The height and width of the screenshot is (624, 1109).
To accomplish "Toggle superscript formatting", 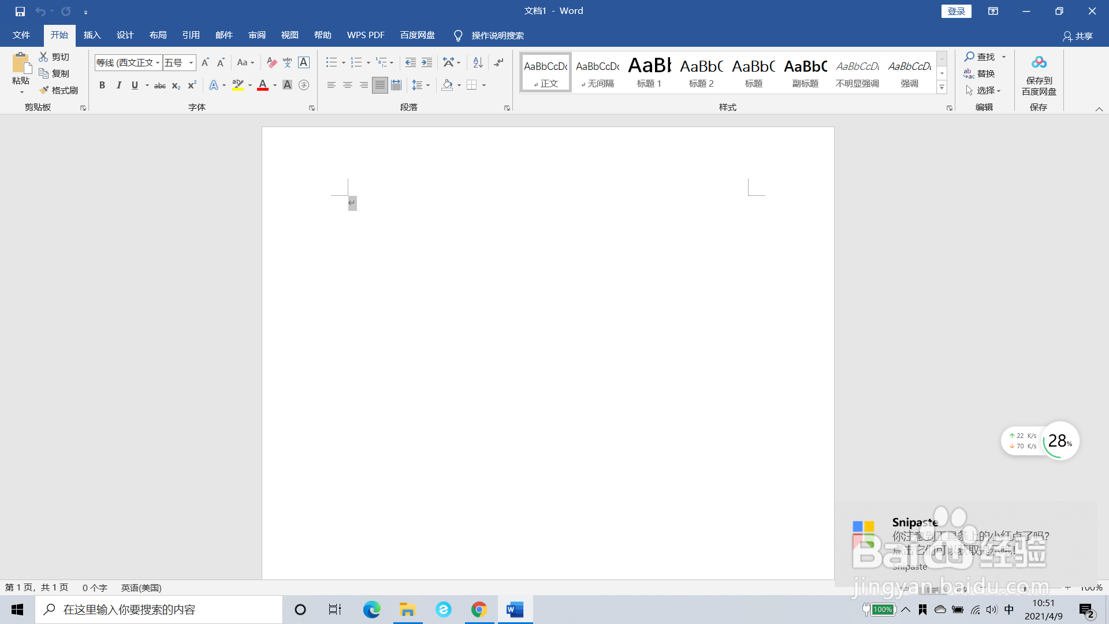I will 192,85.
